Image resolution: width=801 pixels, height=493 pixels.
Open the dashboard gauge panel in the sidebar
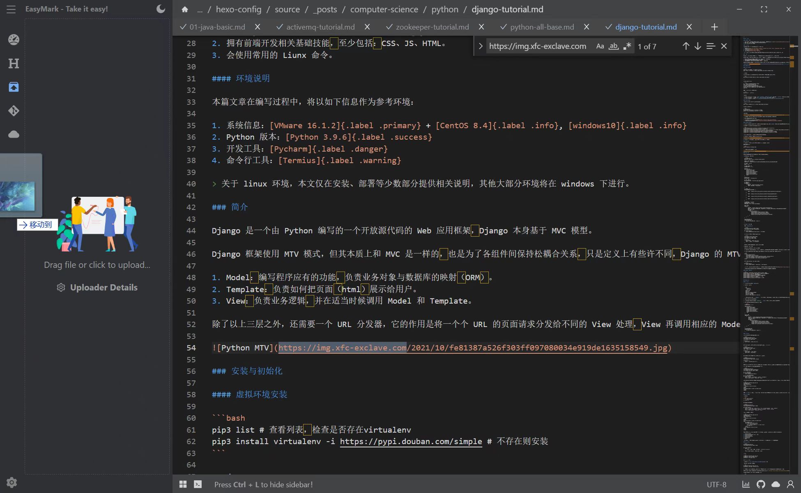(14, 39)
